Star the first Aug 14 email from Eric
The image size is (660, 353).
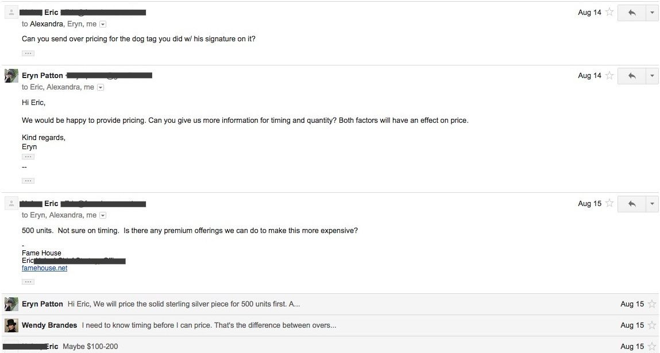(609, 12)
